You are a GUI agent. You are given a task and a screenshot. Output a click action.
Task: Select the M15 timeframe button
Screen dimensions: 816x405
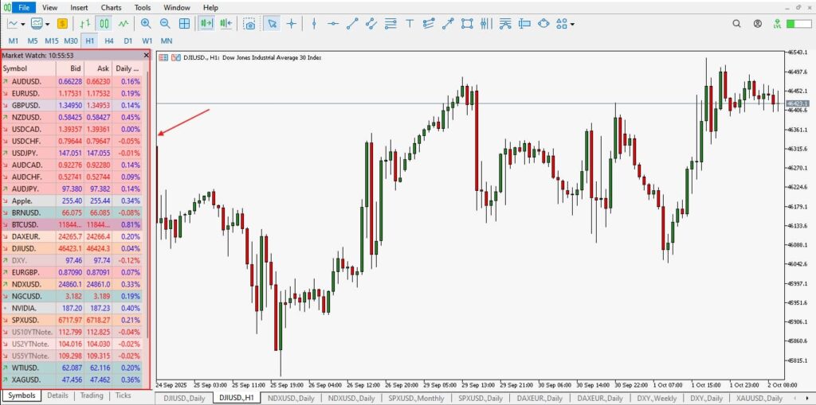pos(52,40)
